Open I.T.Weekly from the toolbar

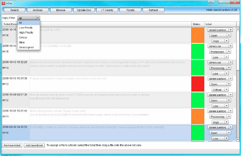point(107,10)
